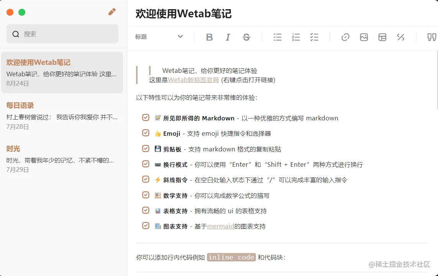Click the 7月29日 date in sidebar

tap(18, 169)
